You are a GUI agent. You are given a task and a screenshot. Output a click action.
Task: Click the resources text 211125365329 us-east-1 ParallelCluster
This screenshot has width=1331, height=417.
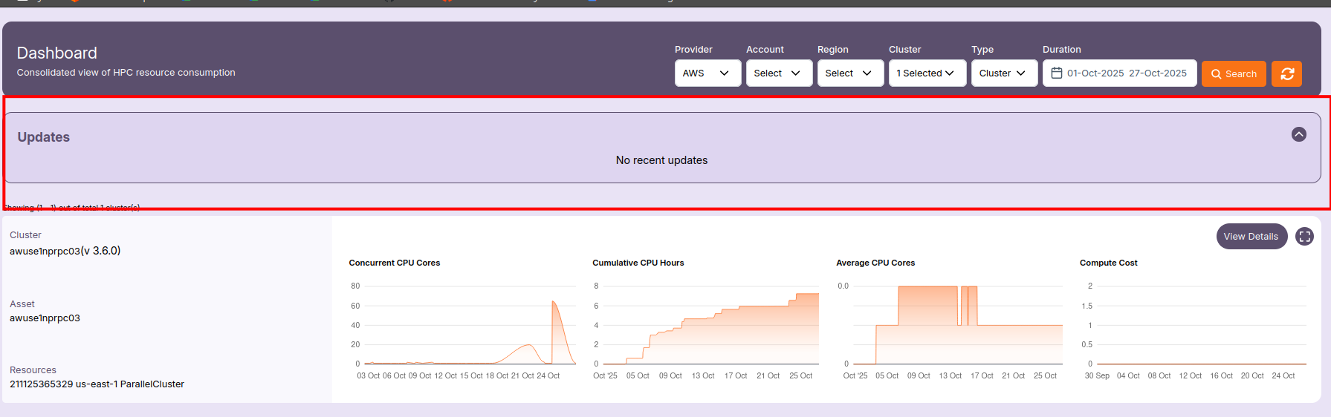coord(97,384)
